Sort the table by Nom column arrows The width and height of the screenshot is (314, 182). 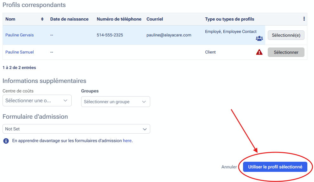[x=42, y=19]
